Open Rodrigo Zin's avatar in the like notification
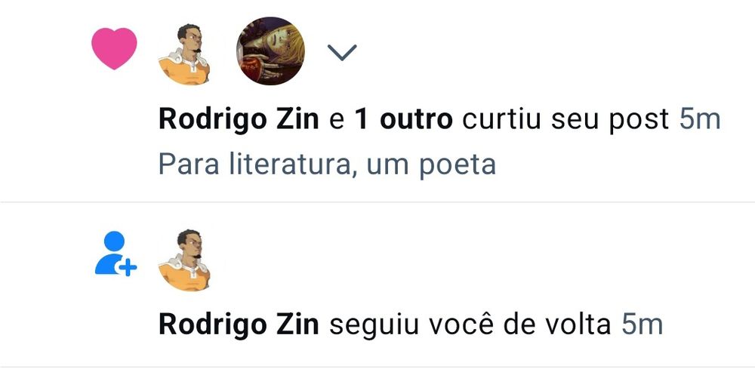The width and height of the screenshot is (755, 372). [184, 54]
